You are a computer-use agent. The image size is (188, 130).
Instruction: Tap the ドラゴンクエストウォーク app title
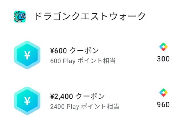point(90,16)
